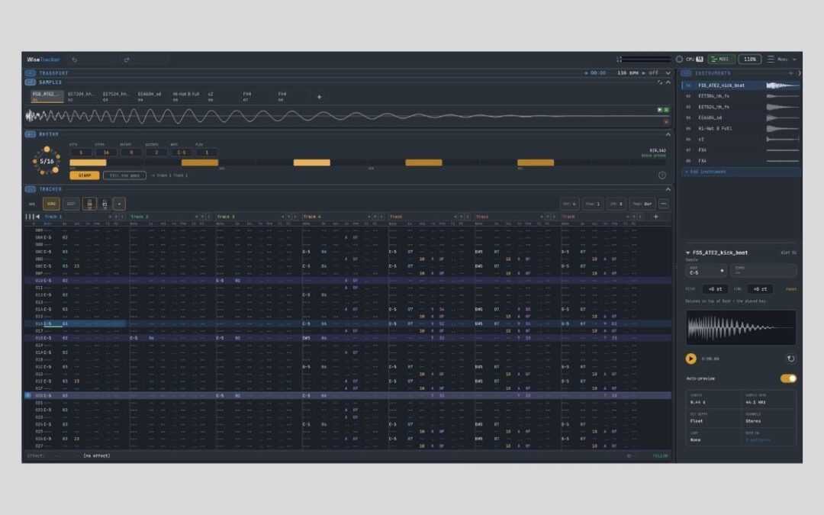The width and height of the screenshot is (824, 515).
Task: Toggle the INSTRUMENTS panel icon
Action: (687, 73)
